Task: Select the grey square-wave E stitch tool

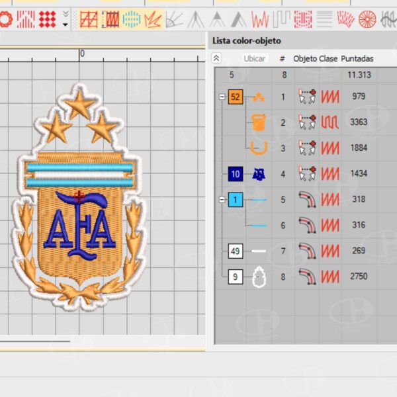Action: point(282,19)
